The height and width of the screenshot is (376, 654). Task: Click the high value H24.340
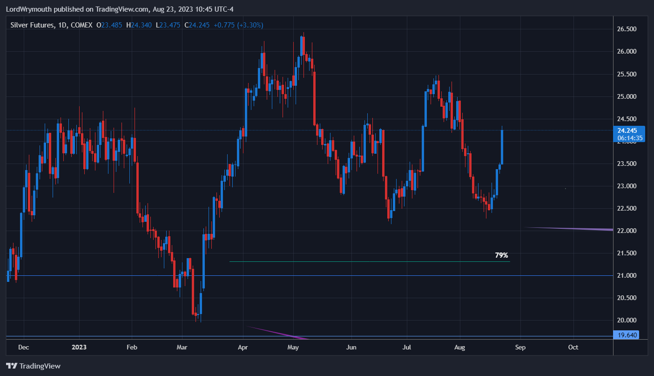pyautogui.click(x=139, y=25)
